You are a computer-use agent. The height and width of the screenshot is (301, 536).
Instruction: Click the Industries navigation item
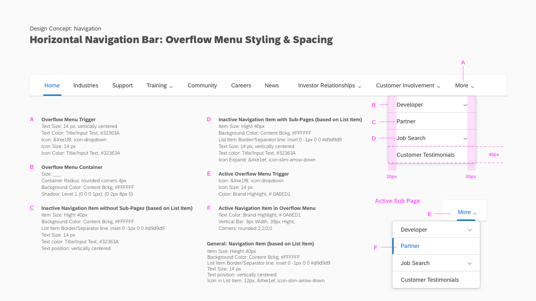click(x=86, y=85)
